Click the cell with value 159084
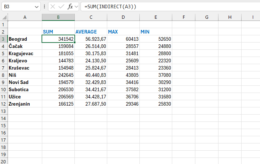 coord(58,46)
